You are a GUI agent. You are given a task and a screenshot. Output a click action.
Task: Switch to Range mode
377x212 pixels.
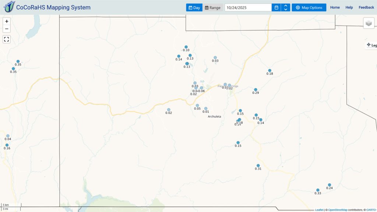(x=212, y=7)
